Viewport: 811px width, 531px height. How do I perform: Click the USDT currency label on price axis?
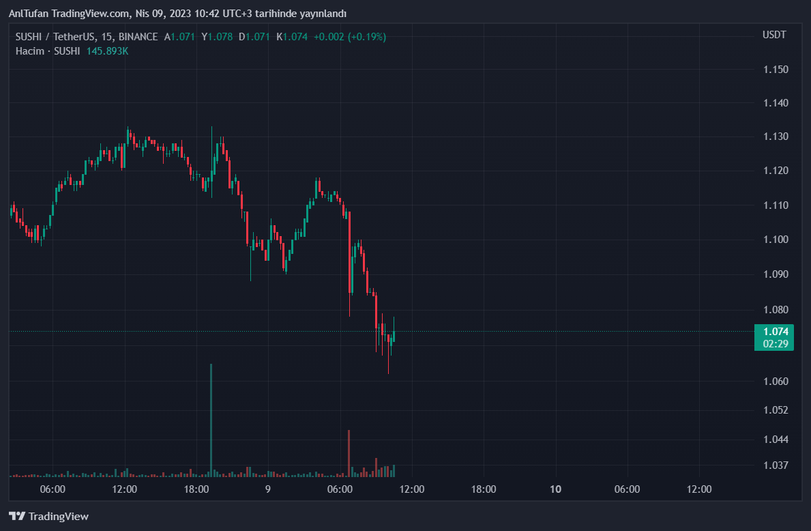click(x=774, y=35)
